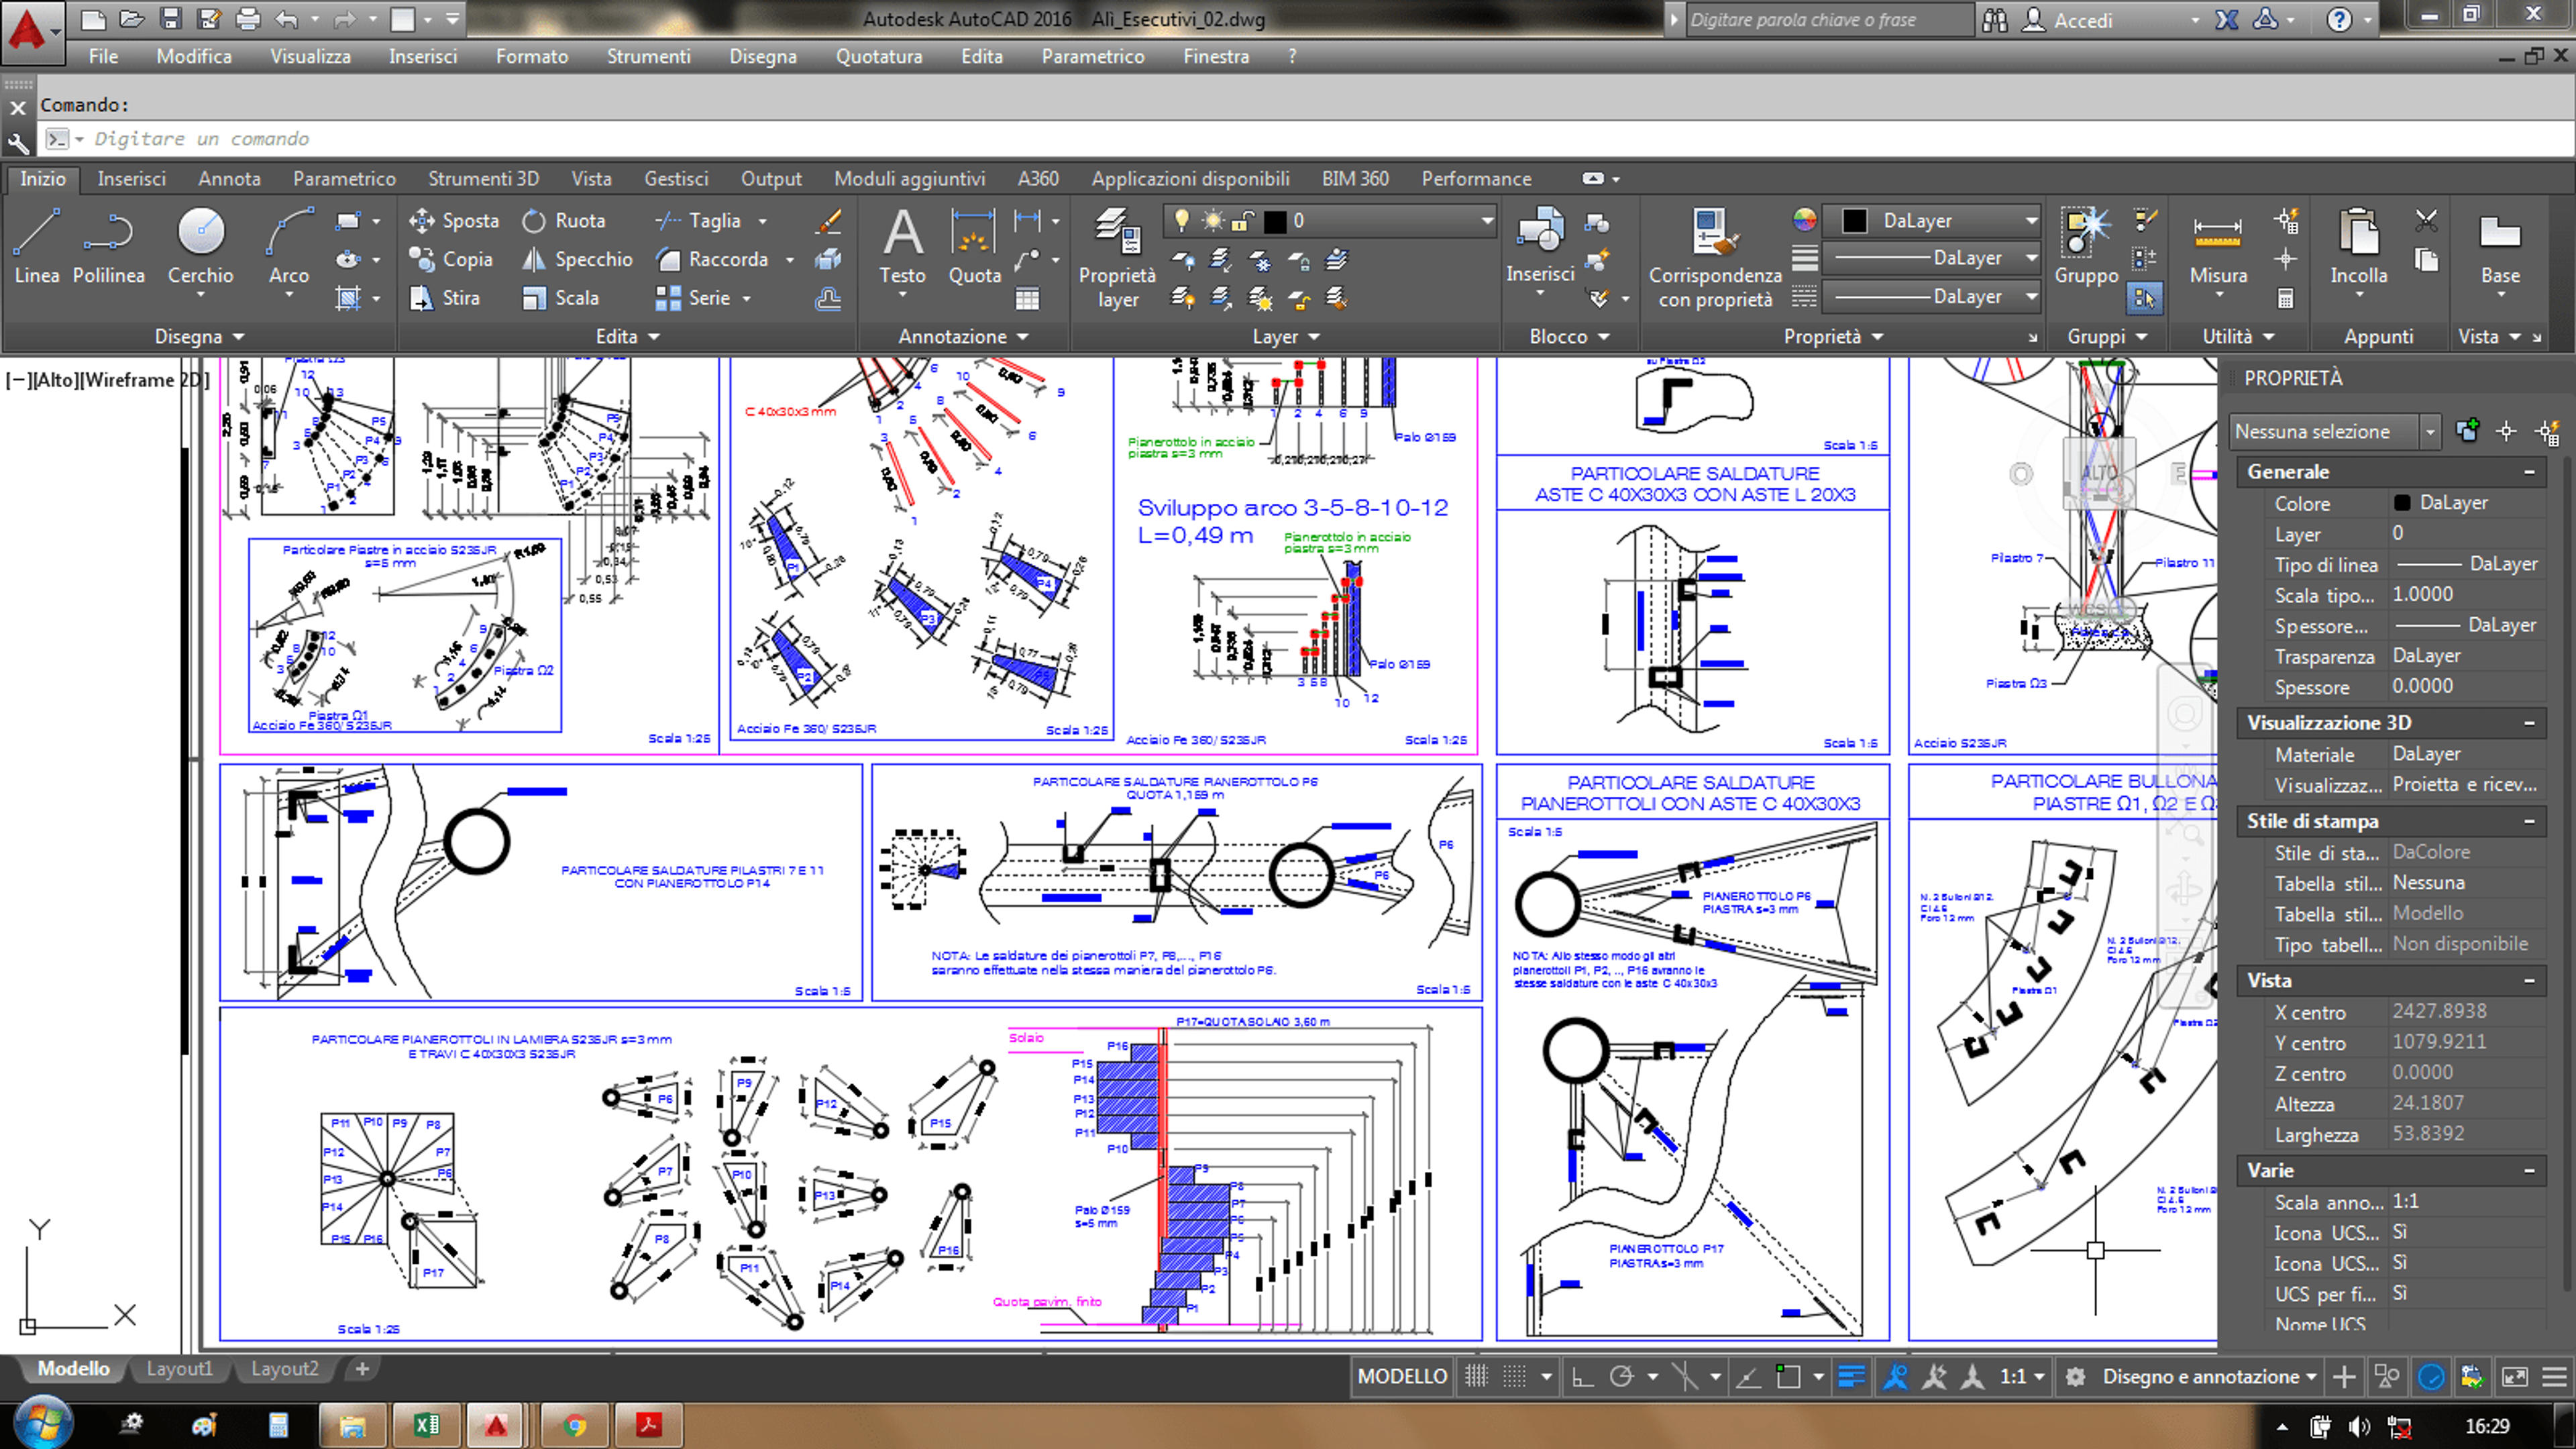The height and width of the screenshot is (1449, 2576).
Task: Open the Quotatura menu
Action: pos(879,57)
